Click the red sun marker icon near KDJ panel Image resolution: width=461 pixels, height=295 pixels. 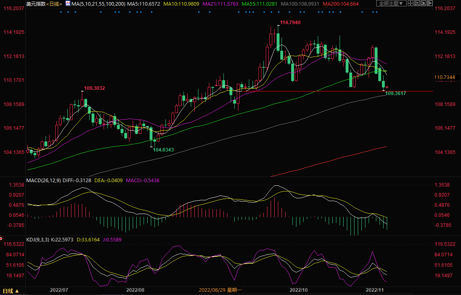point(1,239)
